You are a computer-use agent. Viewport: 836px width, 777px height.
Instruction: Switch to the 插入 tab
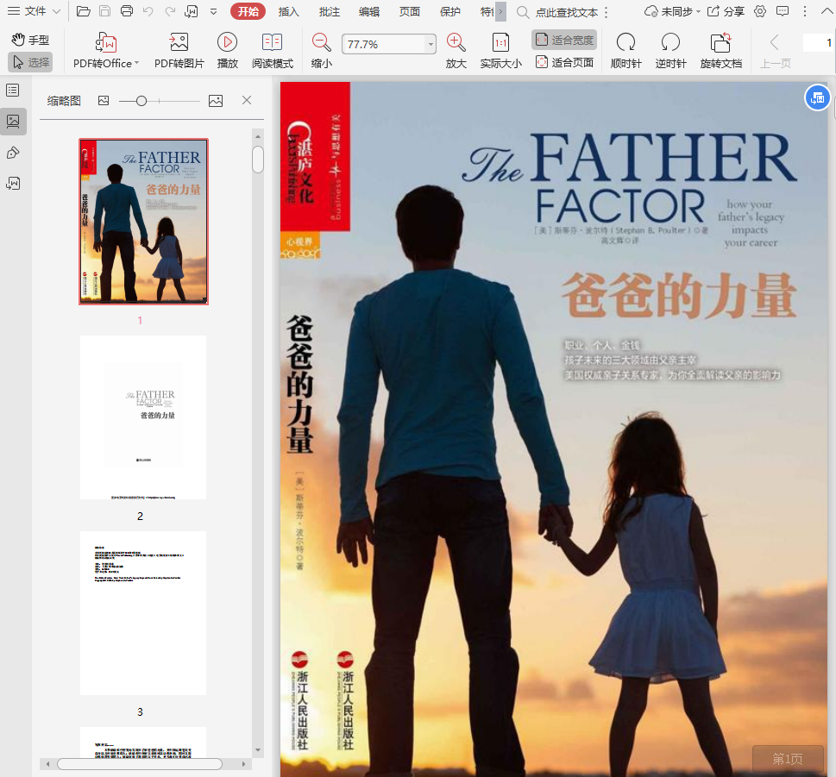[x=288, y=12]
